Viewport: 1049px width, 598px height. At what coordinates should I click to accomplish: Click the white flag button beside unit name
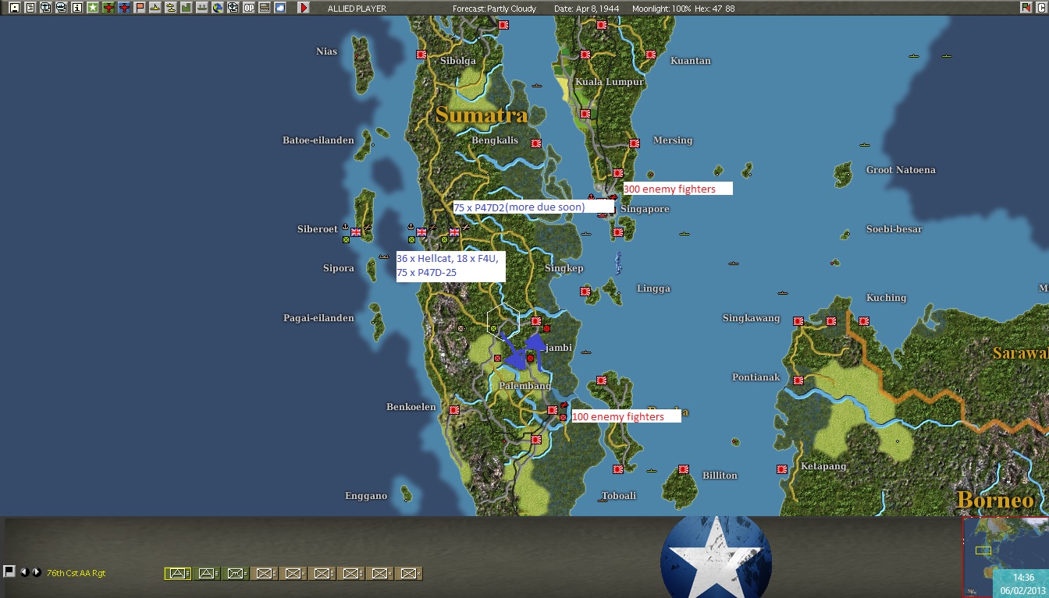pyautogui.click(x=9, y=571)
